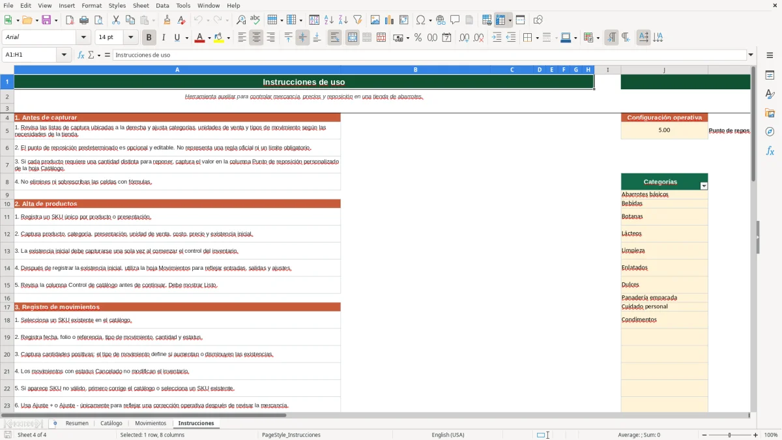Click the Sort Ascending icon
Screen dimensions: 782x440
point(328,20)
